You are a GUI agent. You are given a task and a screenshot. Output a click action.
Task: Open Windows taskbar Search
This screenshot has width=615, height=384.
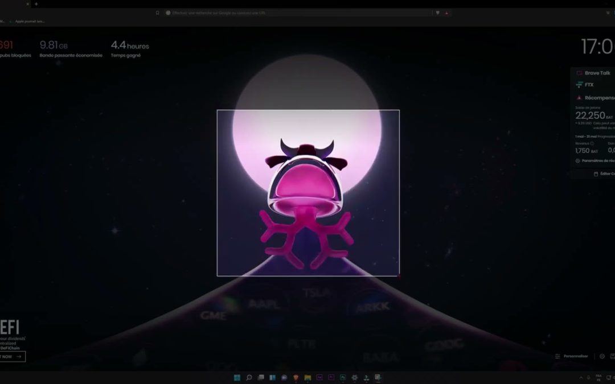[249, 377]
